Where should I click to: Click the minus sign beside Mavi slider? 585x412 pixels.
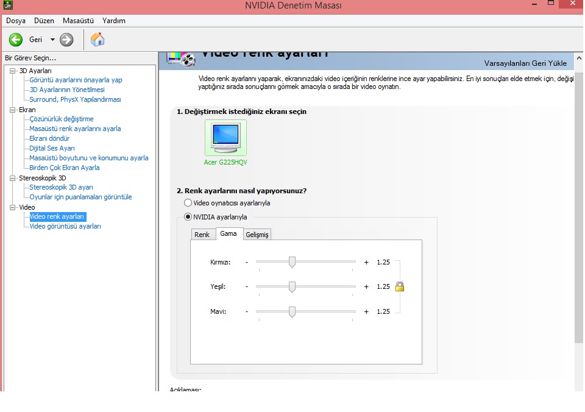pos(247,311)
